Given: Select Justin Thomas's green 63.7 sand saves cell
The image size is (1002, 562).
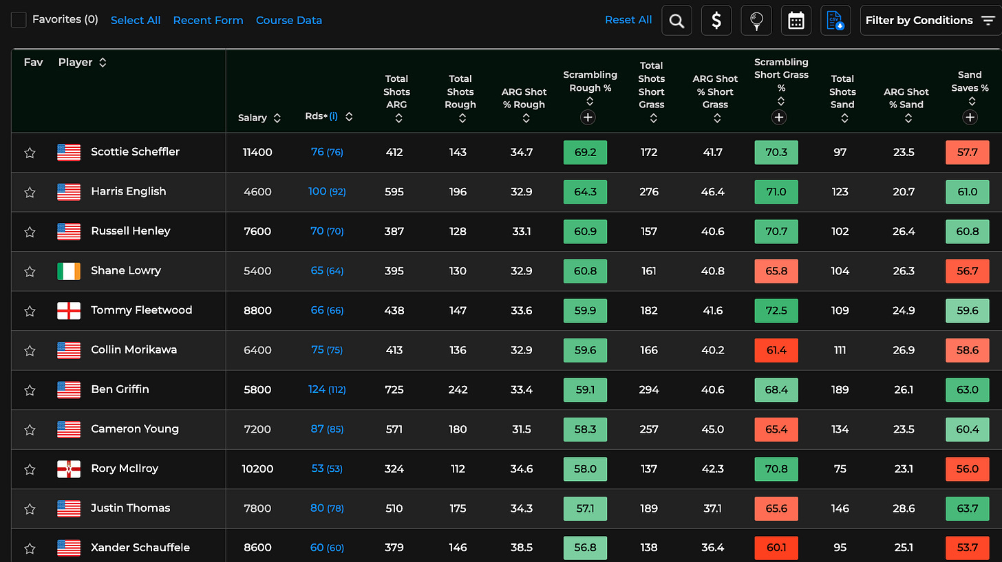Looking at the screenshot, I should 968,508.
